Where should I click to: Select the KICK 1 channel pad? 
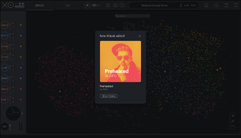[5, 100]
